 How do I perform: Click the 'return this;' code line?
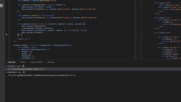click(23, 39)
